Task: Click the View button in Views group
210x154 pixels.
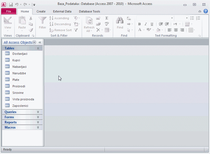Action: pos(8,24)
